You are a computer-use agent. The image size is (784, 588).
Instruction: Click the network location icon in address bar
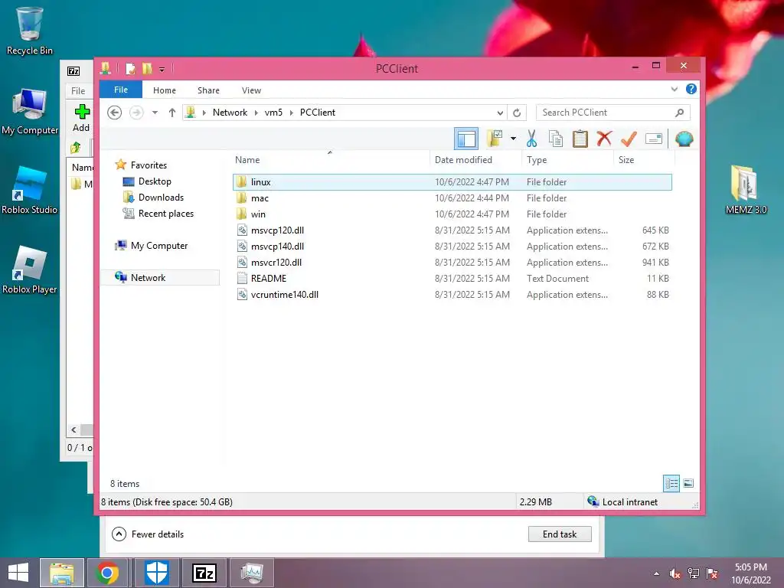191,113
